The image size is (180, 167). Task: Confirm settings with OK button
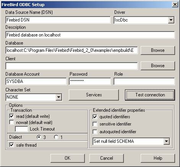pyautogui.click(x=68, y=158)
